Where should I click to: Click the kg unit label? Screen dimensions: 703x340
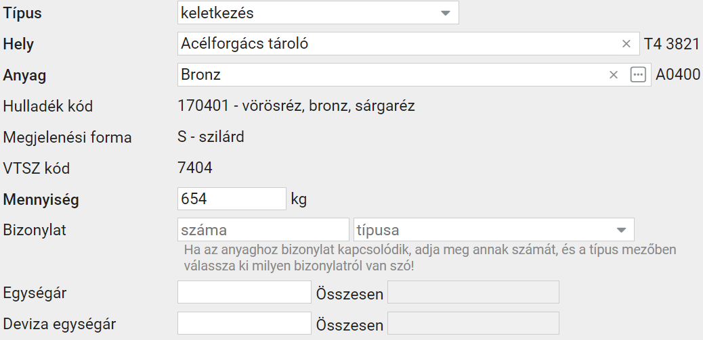[299, 199]
